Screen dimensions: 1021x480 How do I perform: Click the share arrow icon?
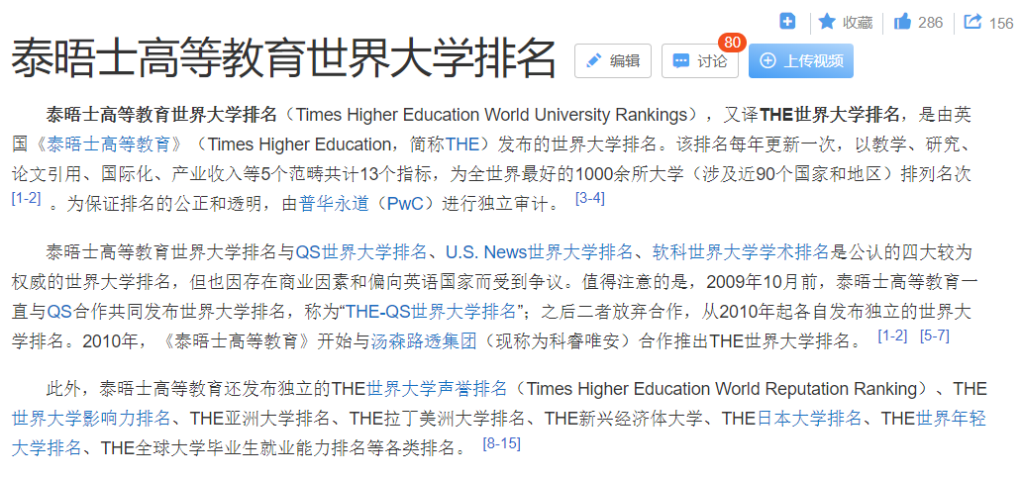click(x=972, y=22)
